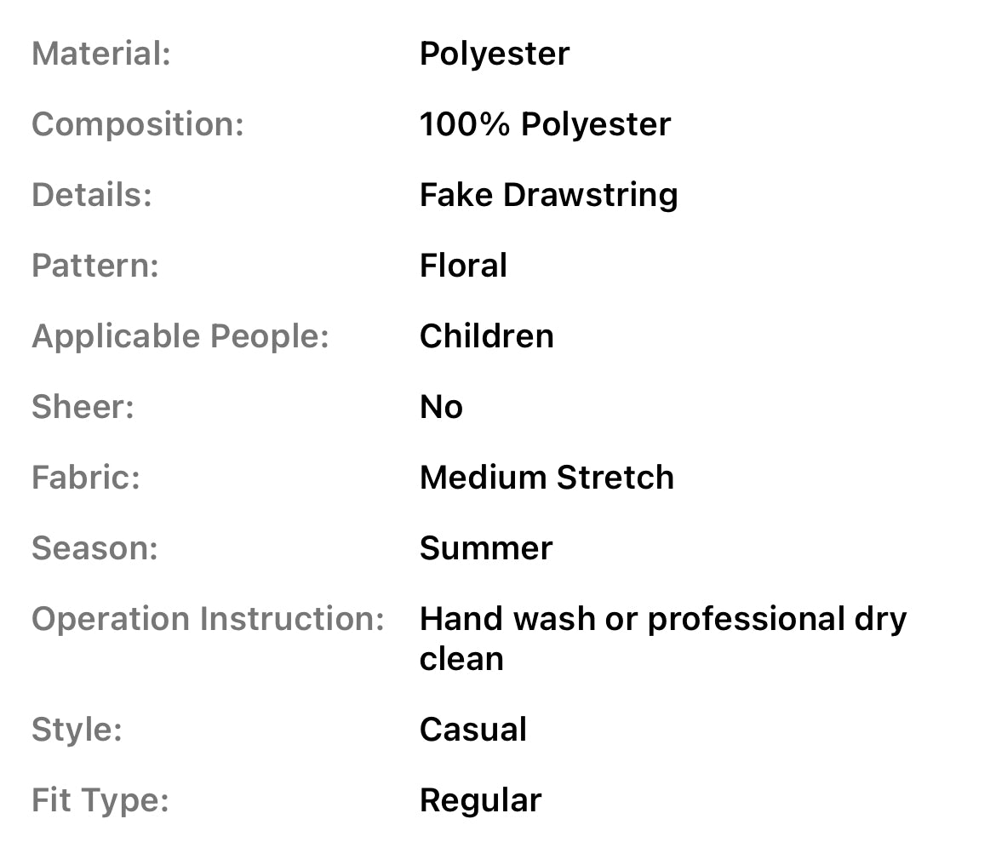This screenshot has width=996, height=842.
Task: Select the 'Regular' fit type value
Action: click(x=480, y=800)
